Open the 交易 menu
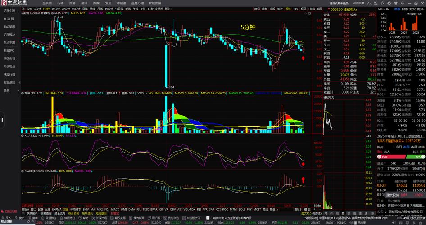The height and width of the screenshot is (225, 426). click(x=72, y=3)
